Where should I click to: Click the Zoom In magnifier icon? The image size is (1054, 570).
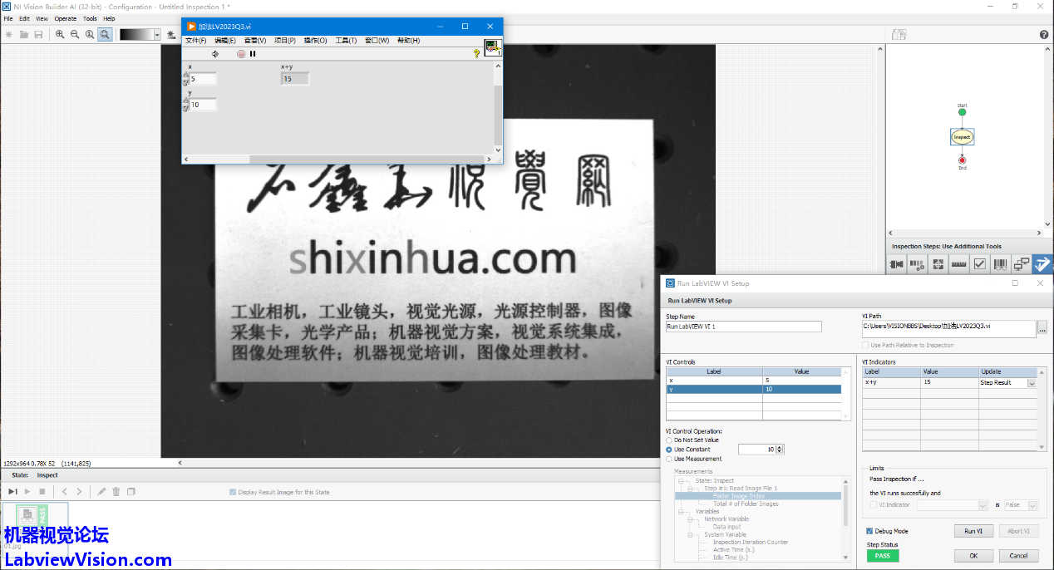pos(60,34)
